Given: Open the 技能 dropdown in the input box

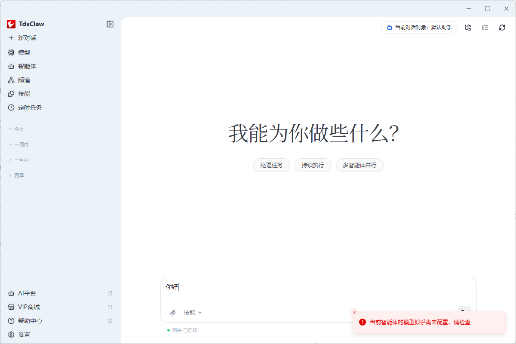Looking at the screenshot, I should (x=193, y=313).
